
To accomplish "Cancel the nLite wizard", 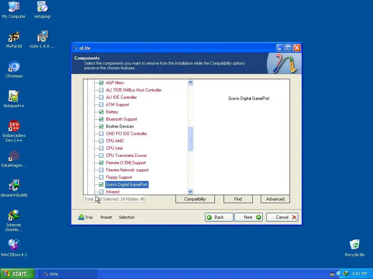I will click(x=282, y=217).
